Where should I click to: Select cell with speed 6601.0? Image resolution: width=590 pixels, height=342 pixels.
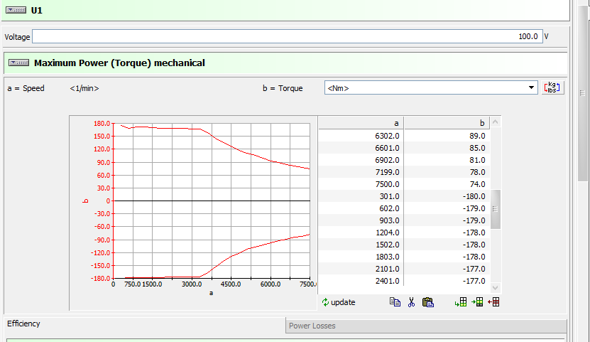(x=361, y=148)
